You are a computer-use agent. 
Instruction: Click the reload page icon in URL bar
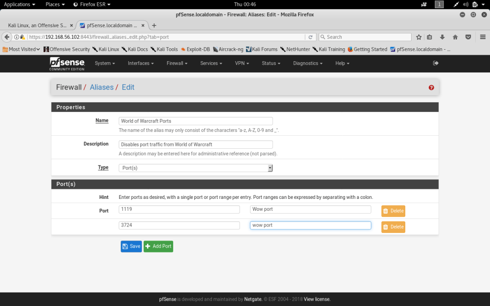pos(311,37)
